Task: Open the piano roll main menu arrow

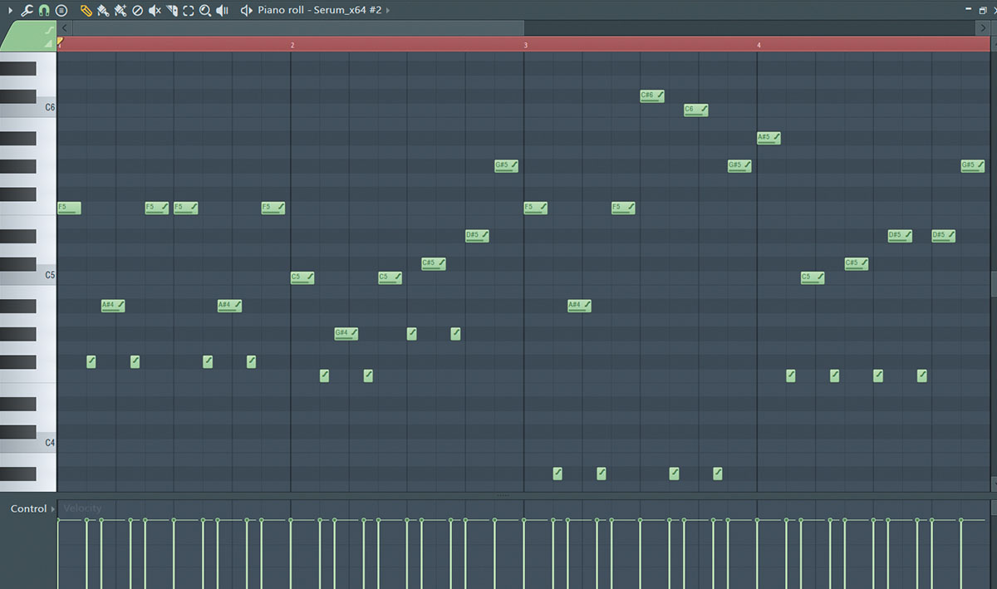Action: 10,10
